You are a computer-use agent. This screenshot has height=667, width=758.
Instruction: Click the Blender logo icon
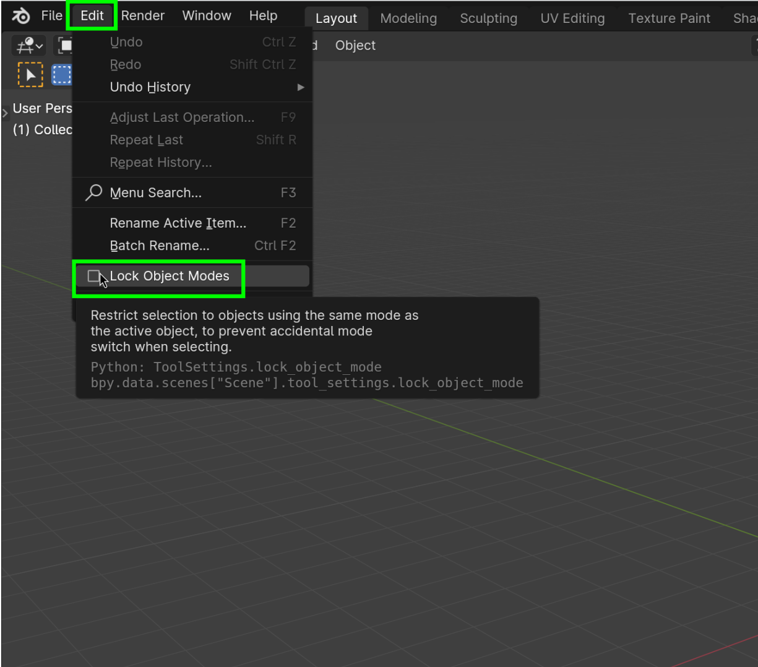pos(20,16)
